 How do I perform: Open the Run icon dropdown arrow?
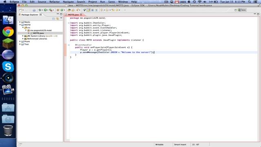coord(48,10)
